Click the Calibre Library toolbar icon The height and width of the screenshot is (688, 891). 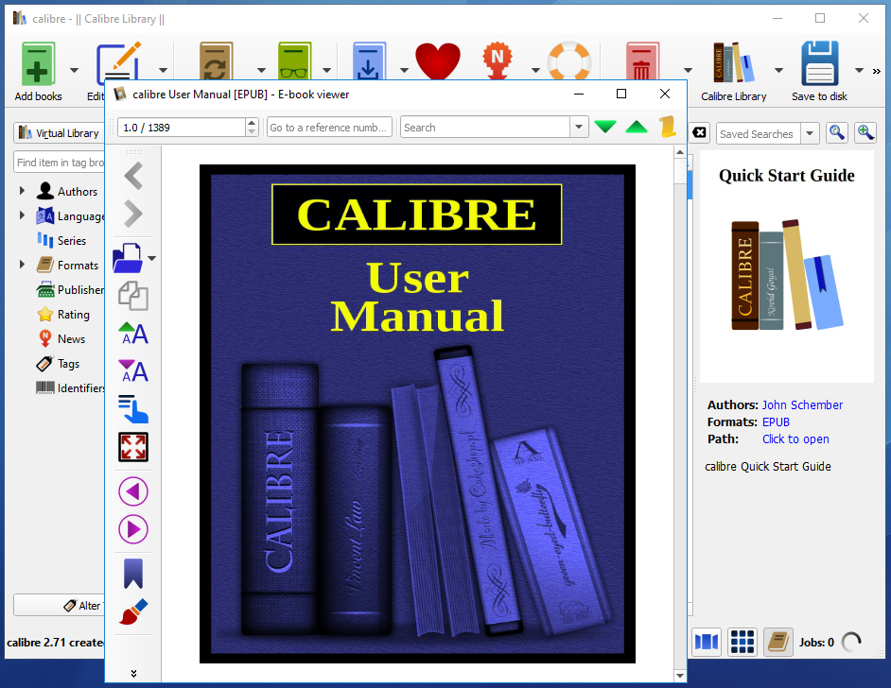(x=734, y=63)
